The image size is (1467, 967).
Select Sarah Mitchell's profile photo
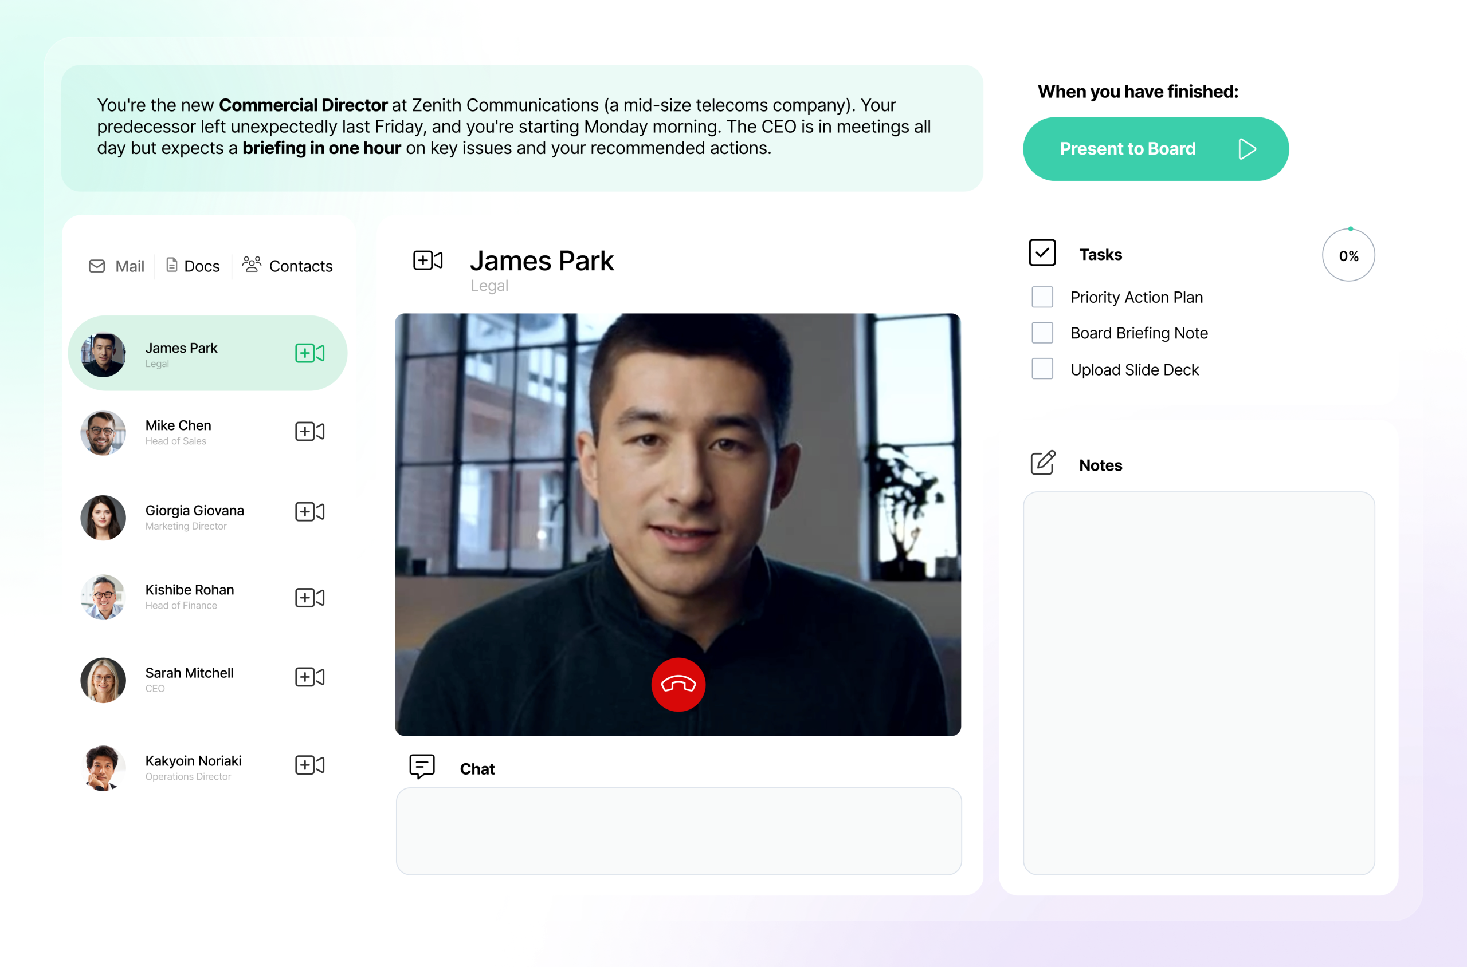click(103, 680)
